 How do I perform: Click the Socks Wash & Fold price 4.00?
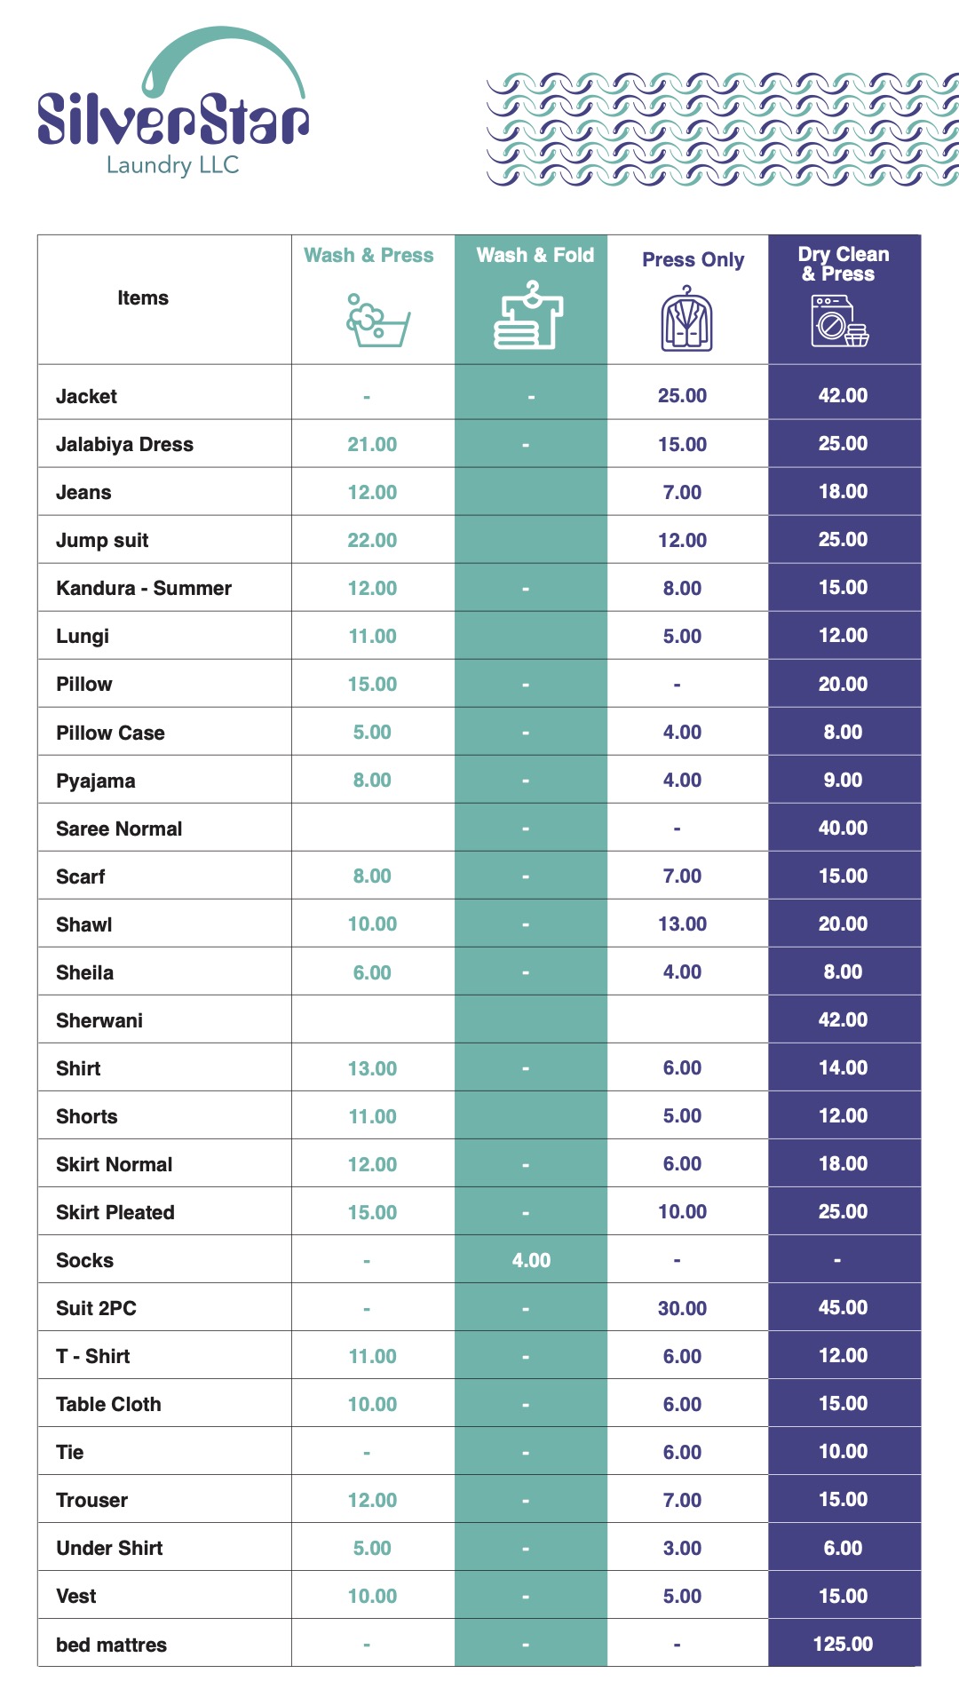click(531, 1260)
